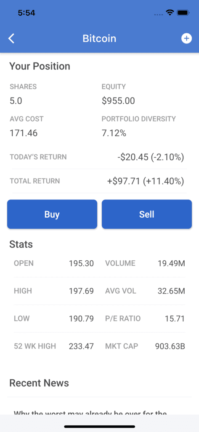Tap the Equity value $955.00
This screenshot has width=199, height=432.
pyautogui.click(x=118, y=101)
